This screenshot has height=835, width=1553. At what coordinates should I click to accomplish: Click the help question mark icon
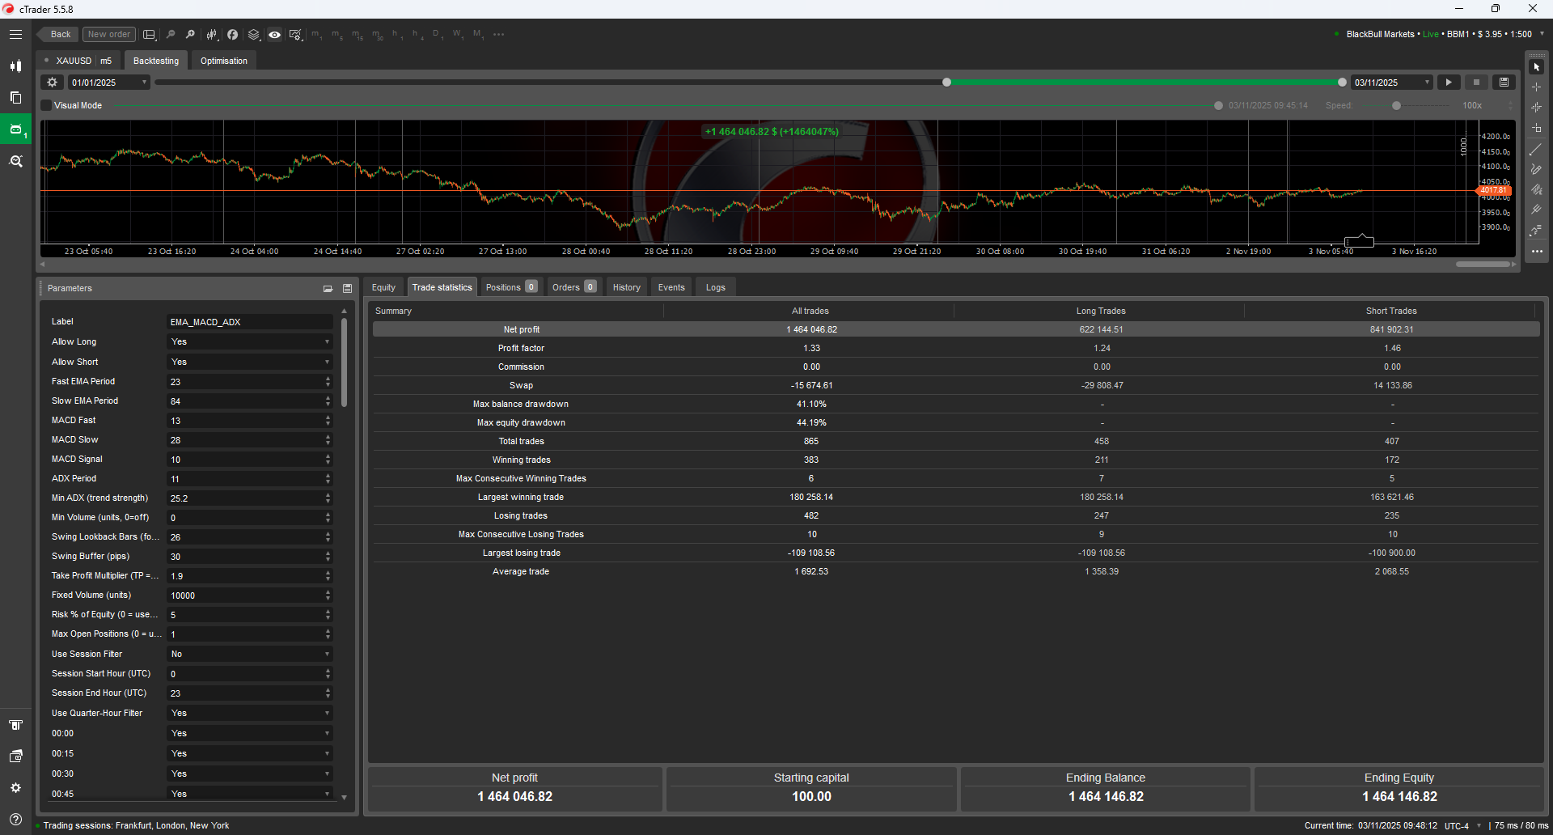coord(15,819)
